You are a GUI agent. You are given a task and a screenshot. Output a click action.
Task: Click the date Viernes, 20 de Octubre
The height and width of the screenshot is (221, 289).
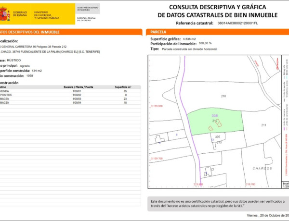[x=268, y=216]
